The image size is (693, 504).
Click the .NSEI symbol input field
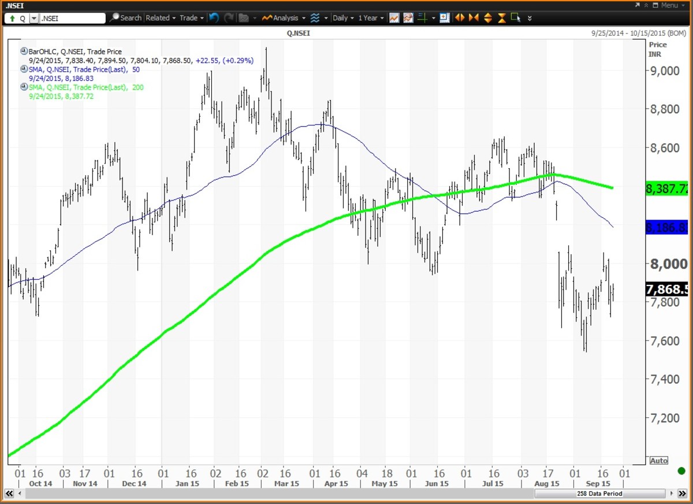click(72, 18)
